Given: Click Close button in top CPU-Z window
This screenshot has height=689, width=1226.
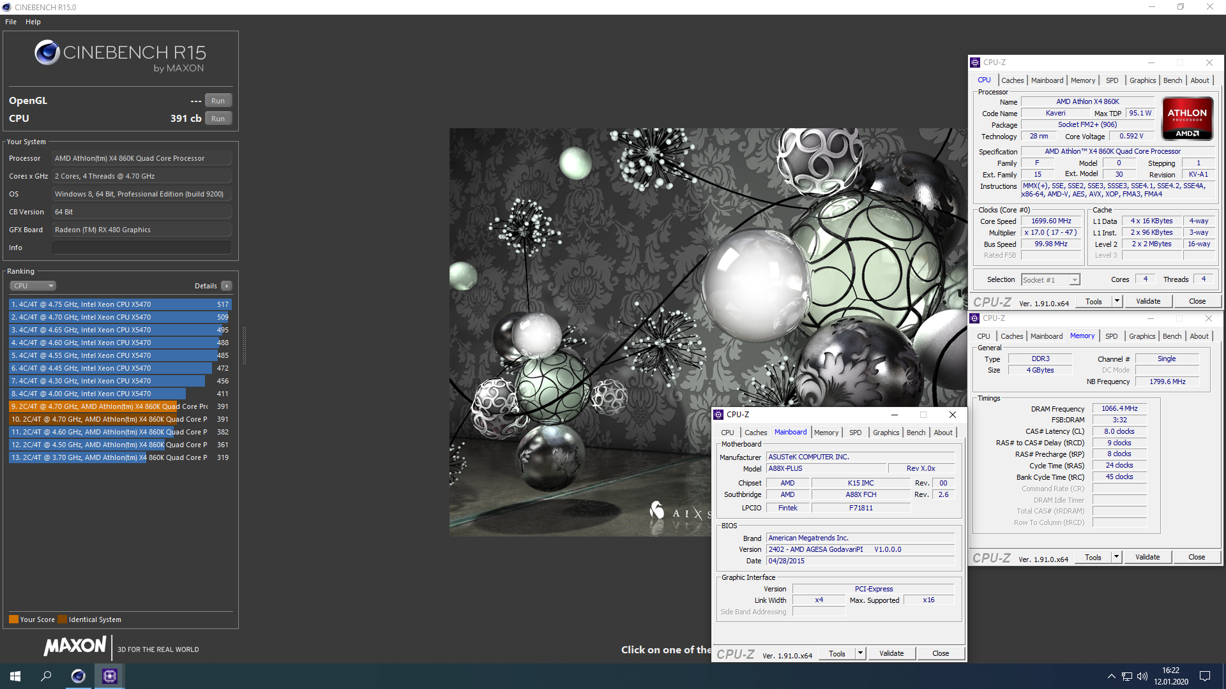Looking at the screenshot, I should (1197, 302).
